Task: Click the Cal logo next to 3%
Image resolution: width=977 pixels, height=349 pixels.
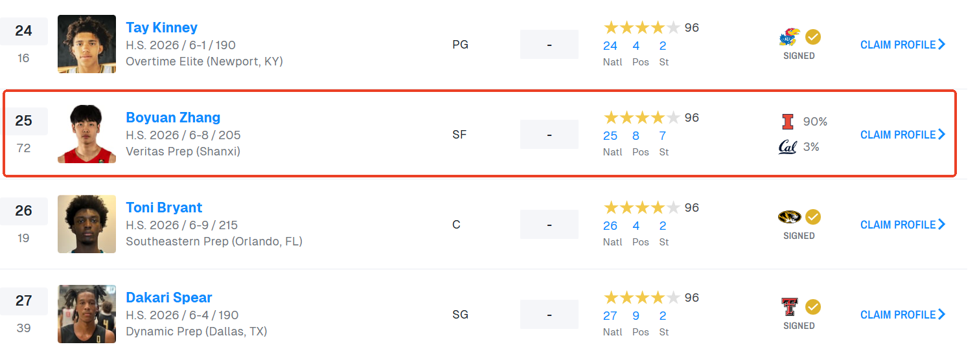Action: coord(787,147)
